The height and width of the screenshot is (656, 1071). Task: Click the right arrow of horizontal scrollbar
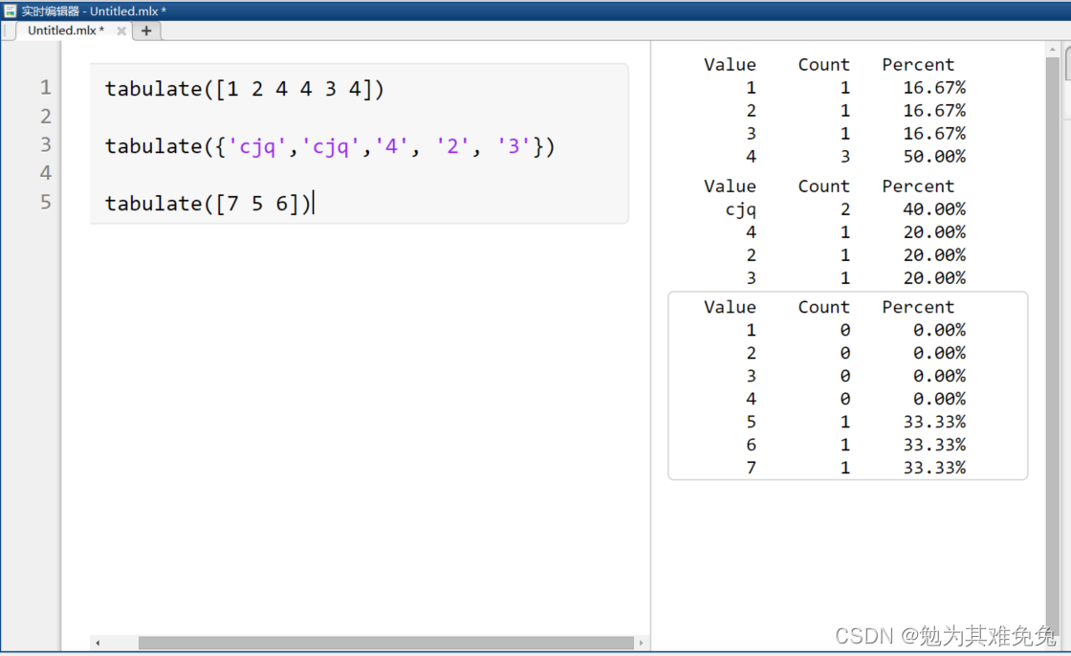click(x=639, y=643)
